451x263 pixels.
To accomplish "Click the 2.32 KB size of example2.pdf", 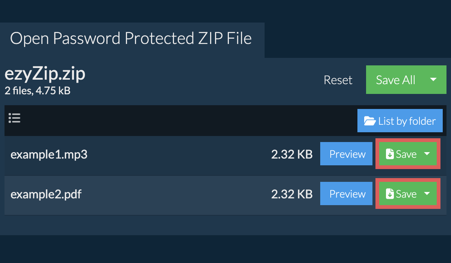I will (292, 194).
